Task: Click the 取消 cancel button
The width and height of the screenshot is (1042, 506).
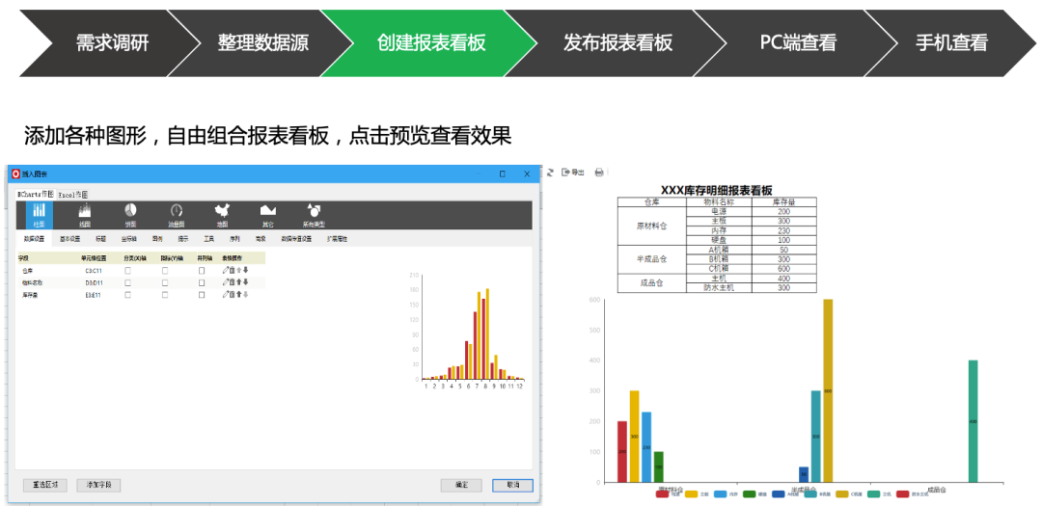Action: pyautogui.click(x=512, y=485)
